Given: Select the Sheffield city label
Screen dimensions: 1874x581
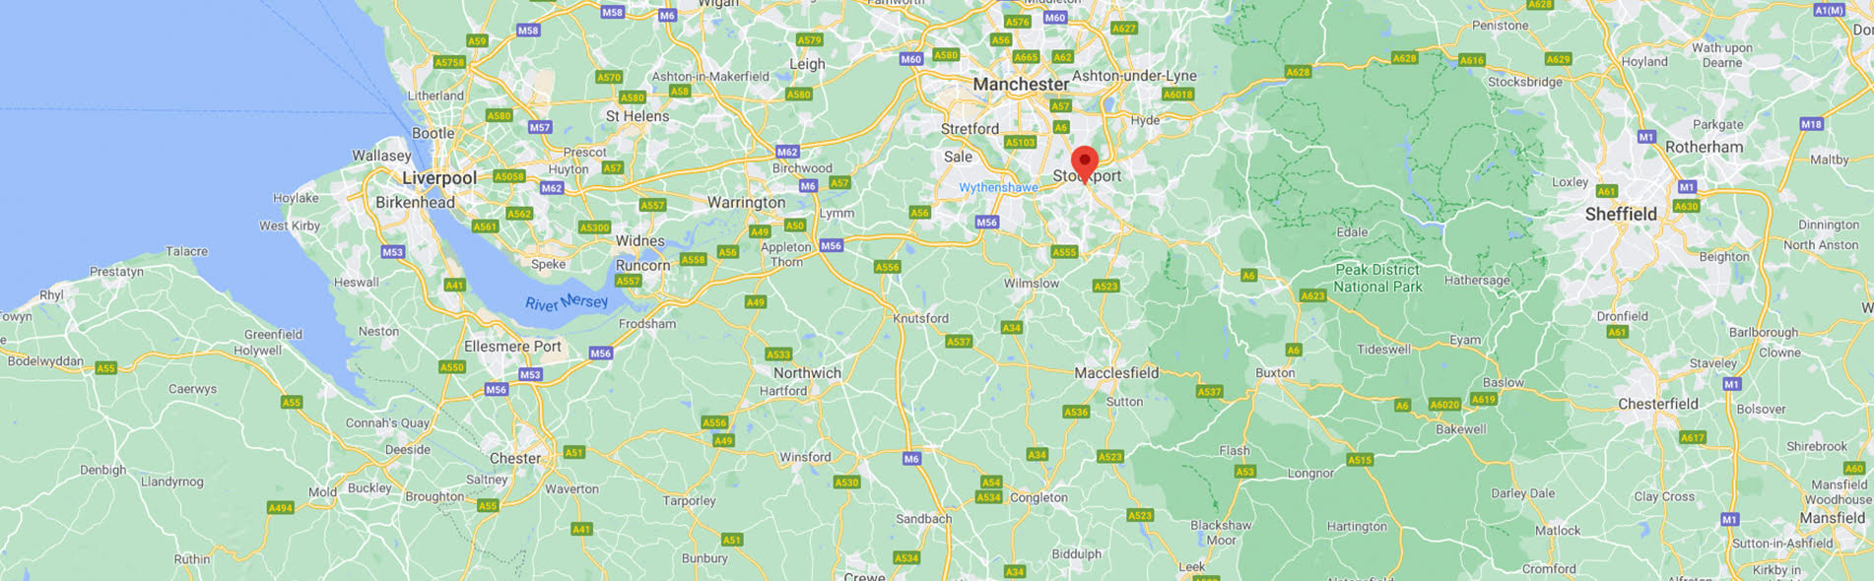Looking at the screenshot, I should (1621, 214).
